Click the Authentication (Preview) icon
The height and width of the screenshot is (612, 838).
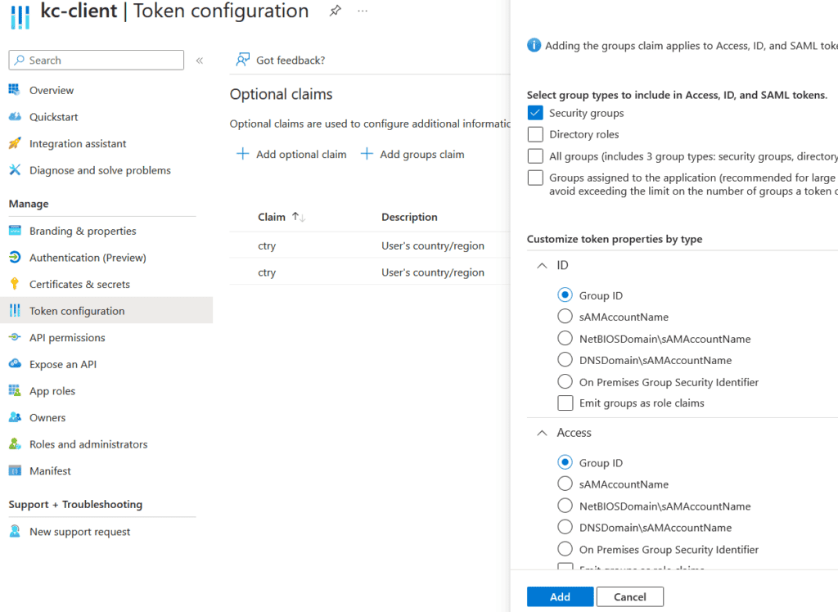[15, 257]
